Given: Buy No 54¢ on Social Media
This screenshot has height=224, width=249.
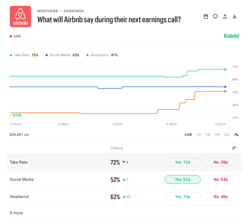Looking at the screenshot, I should (x=221, y=179).
